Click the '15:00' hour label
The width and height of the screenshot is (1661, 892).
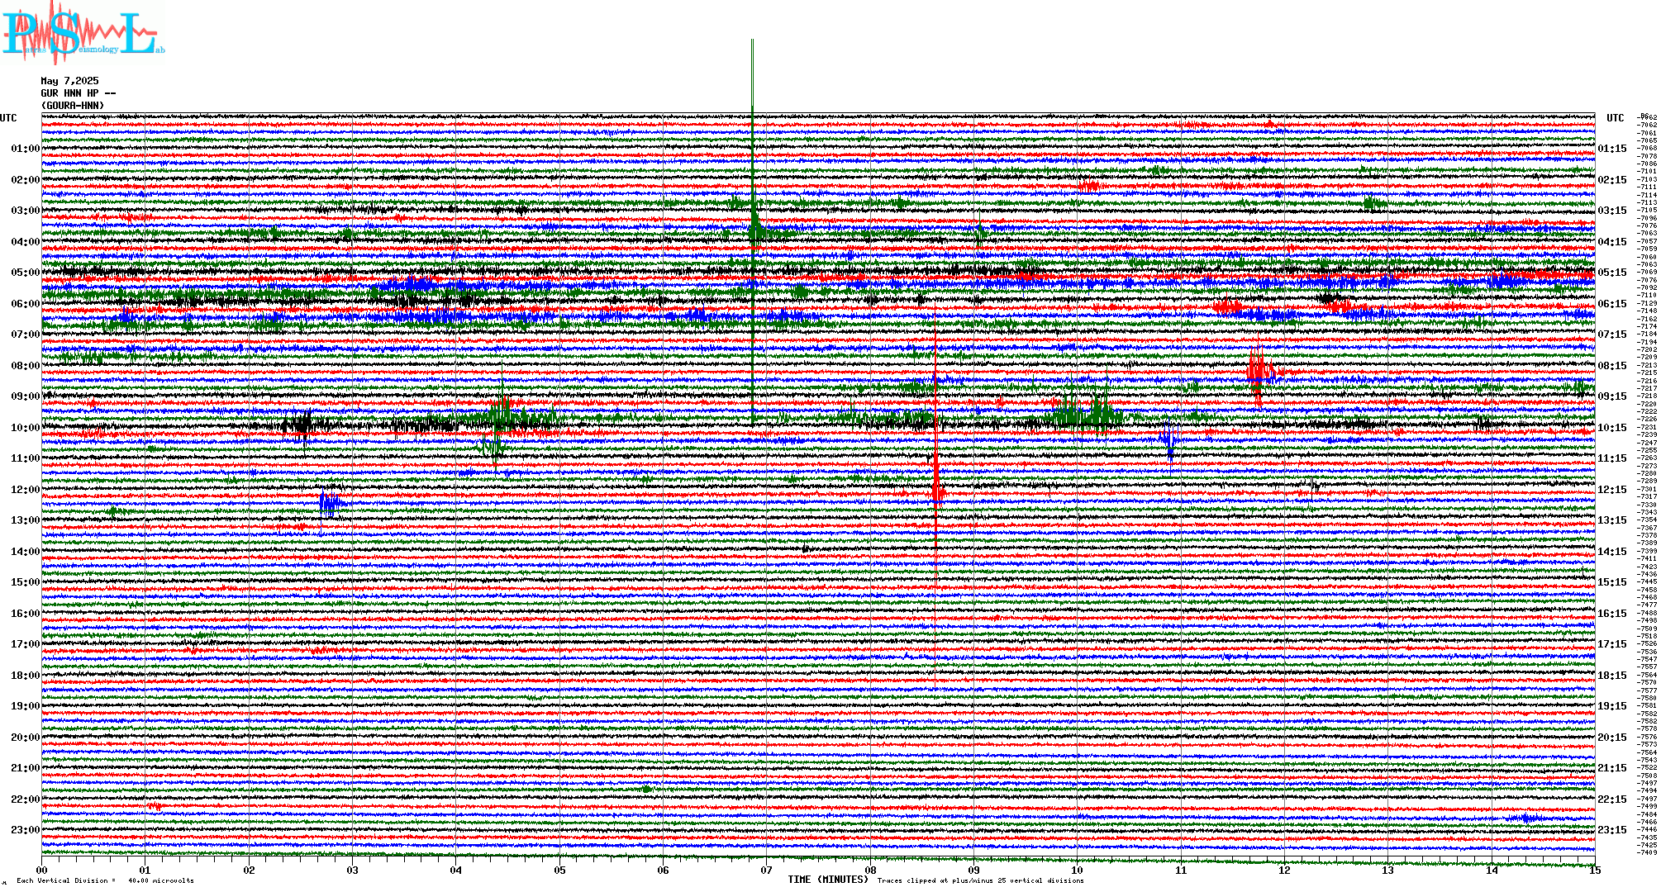click(x=25, y=582)
